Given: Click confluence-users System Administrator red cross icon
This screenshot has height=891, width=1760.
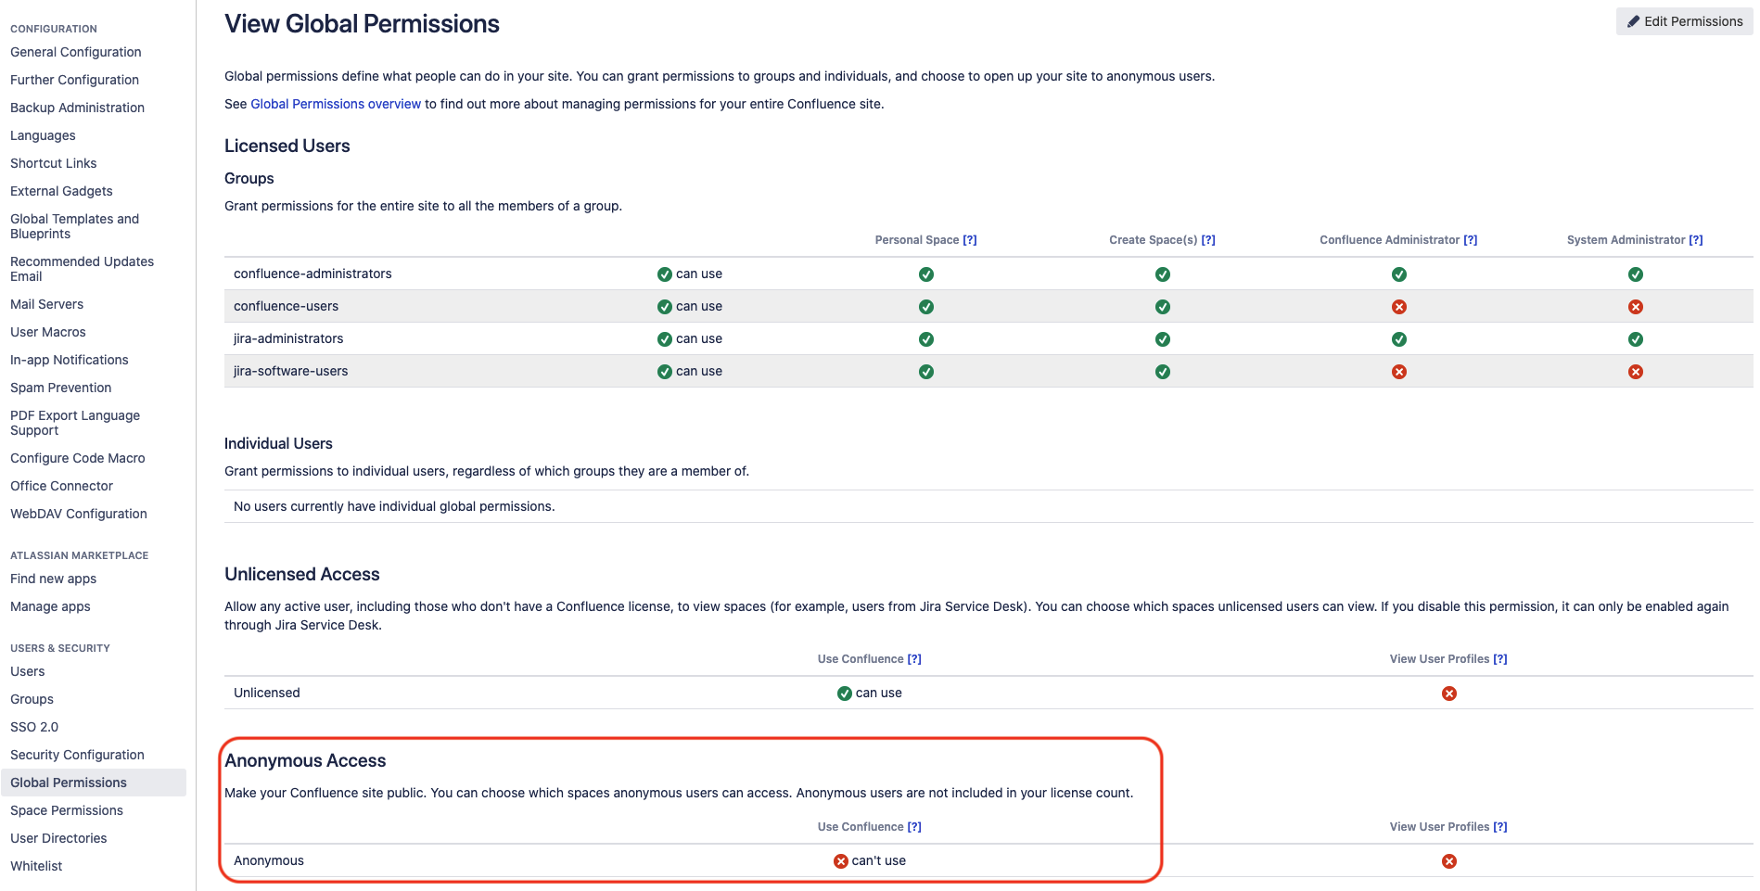Looking at the screenshot, I should pos(1636,307).
